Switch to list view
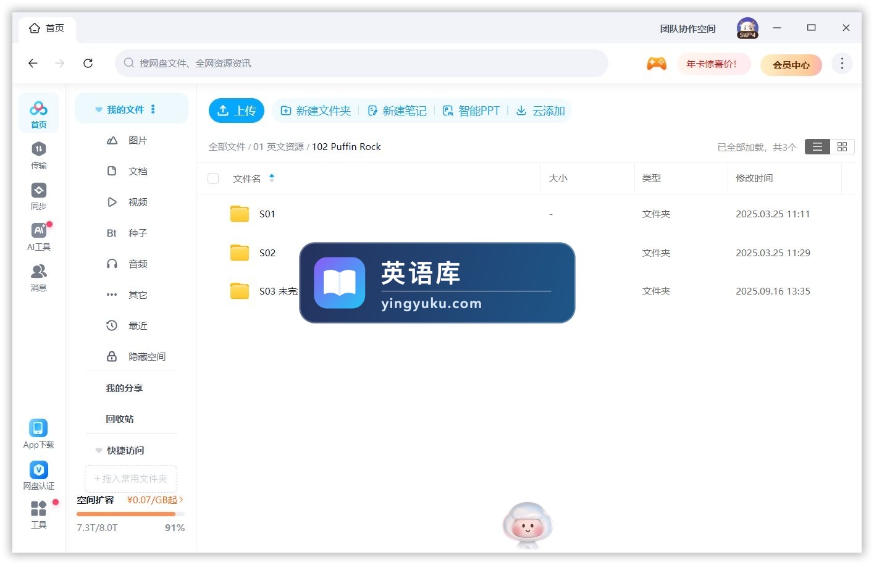 tap(817, 146)
